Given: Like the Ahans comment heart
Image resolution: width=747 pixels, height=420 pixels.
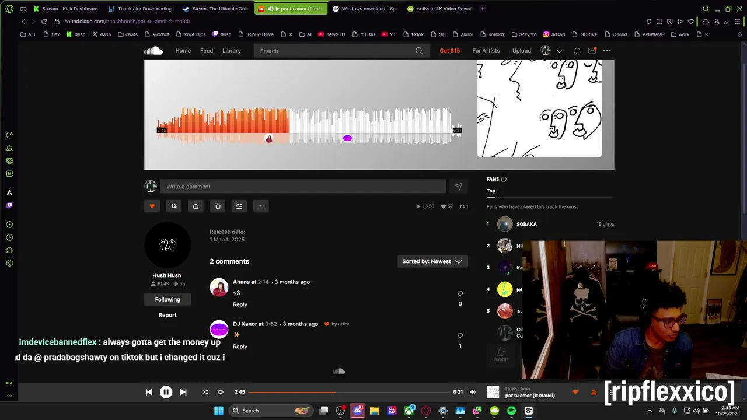Looking at the screenshot, I should tap(460, 293).
